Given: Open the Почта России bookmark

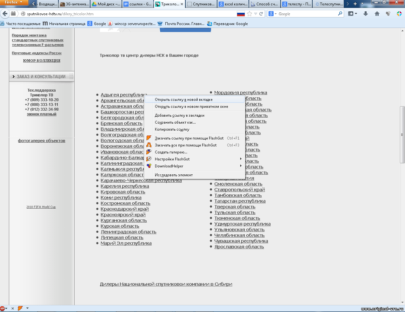Looking at the screenshot, I should click(181, 24).
